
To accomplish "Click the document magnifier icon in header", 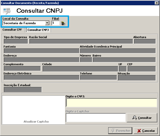I will point(7,11).
